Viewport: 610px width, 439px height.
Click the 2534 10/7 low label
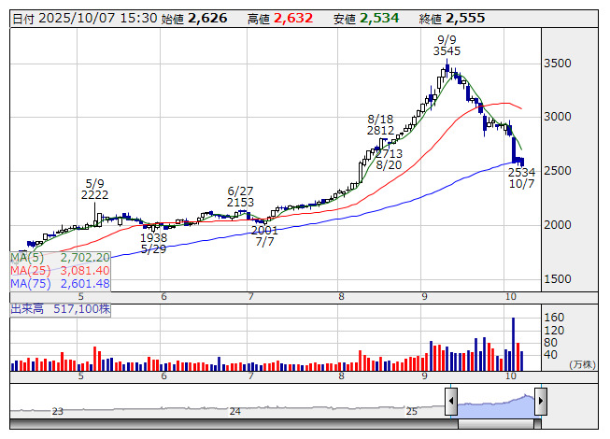pyautogui.click(x=521, y=177)
